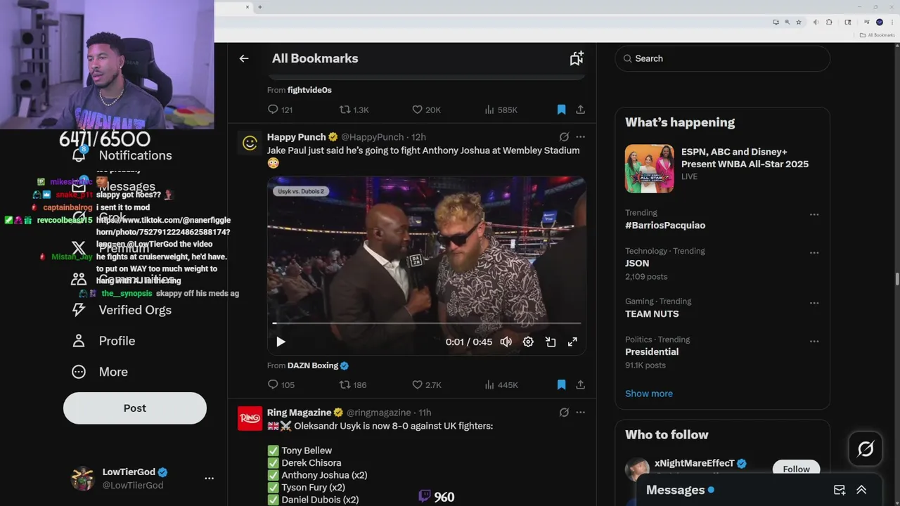
Task: Enter fullscreen on the video
Action: pos(572,342)
